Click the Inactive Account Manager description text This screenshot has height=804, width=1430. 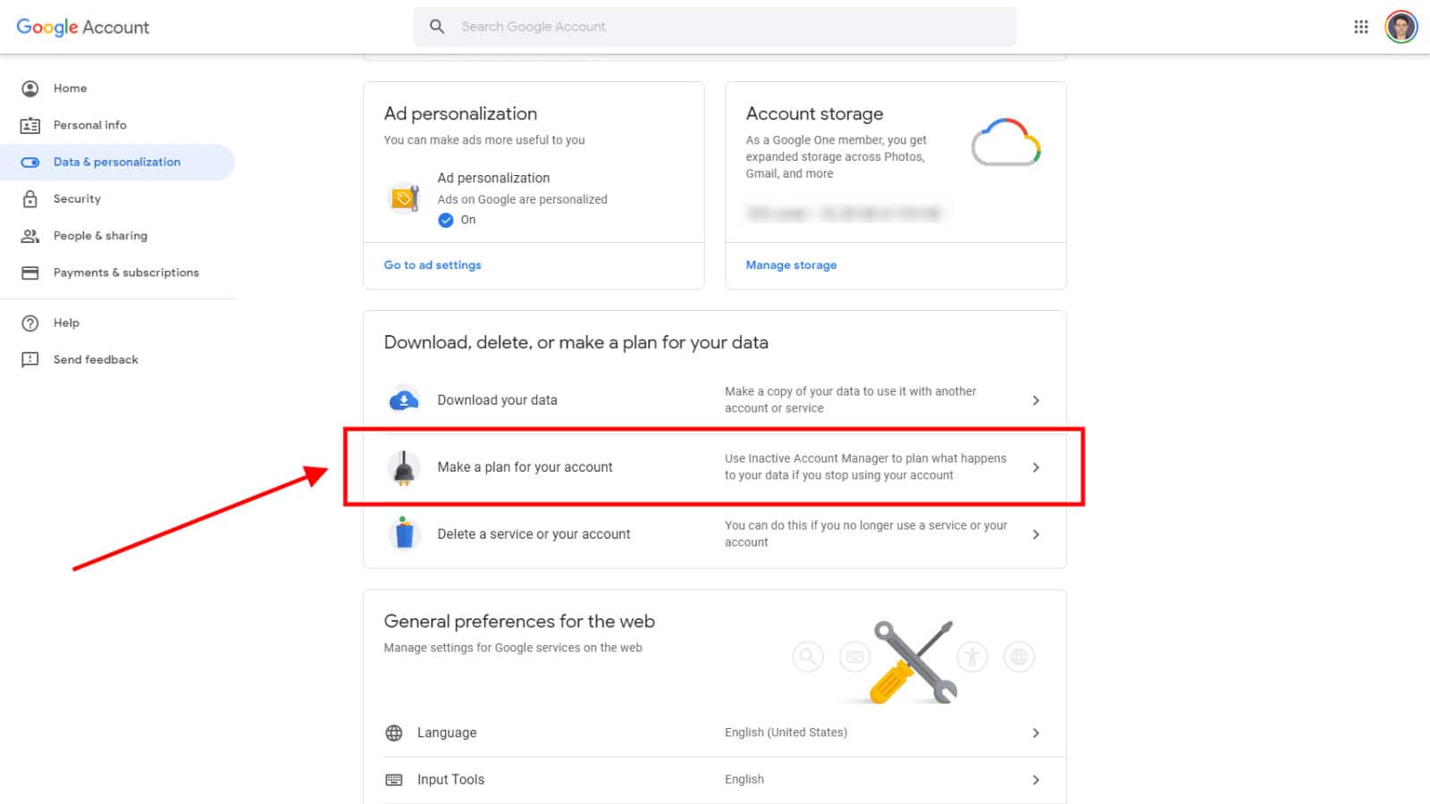coord(865,467)
